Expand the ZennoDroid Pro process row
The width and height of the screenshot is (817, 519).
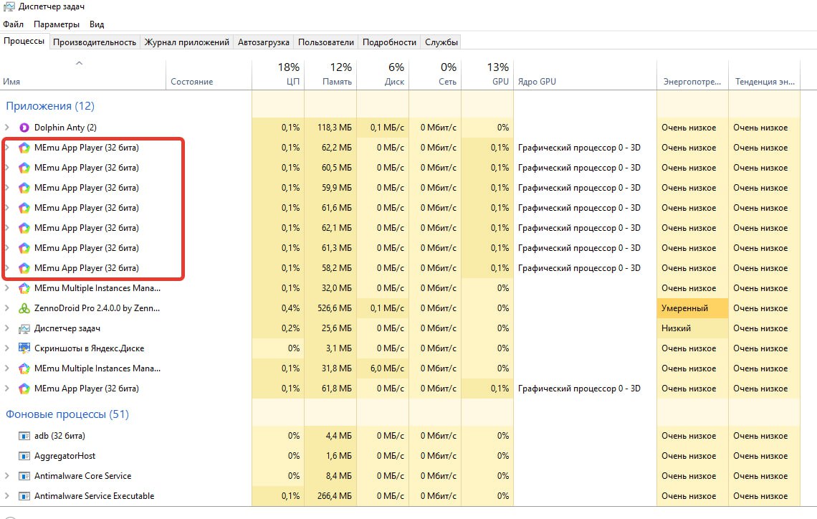click(6, 308)
